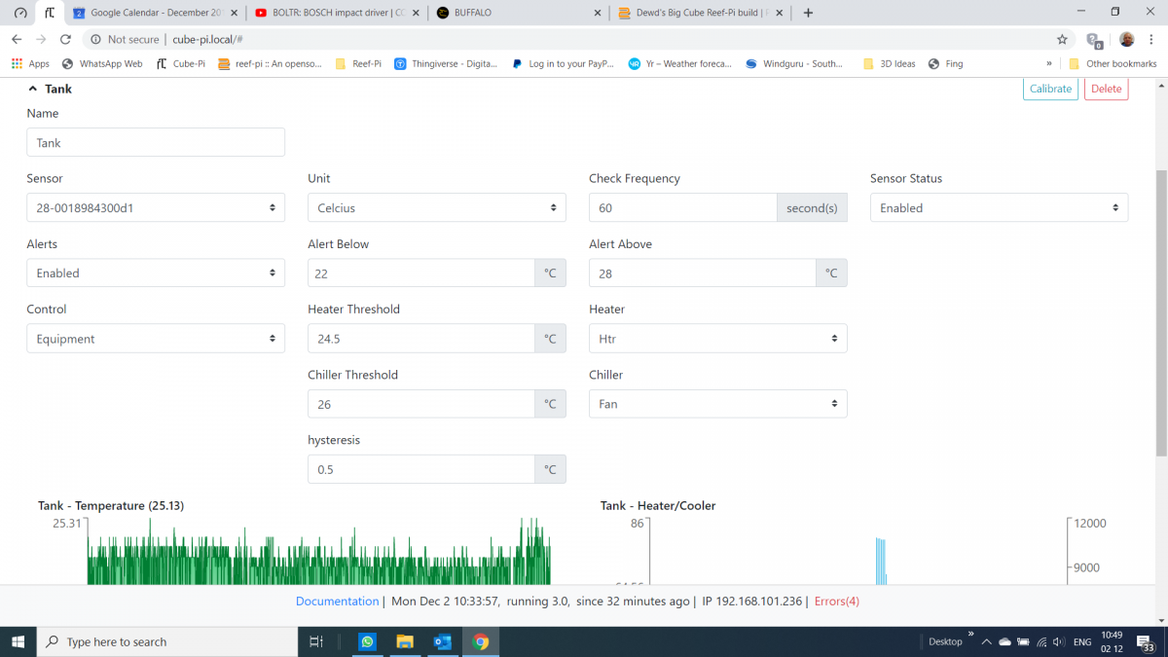1168x657 pixels.
Task: Open the Sensor dropdown 28-0018984300d1
Action: click(156, 207)
